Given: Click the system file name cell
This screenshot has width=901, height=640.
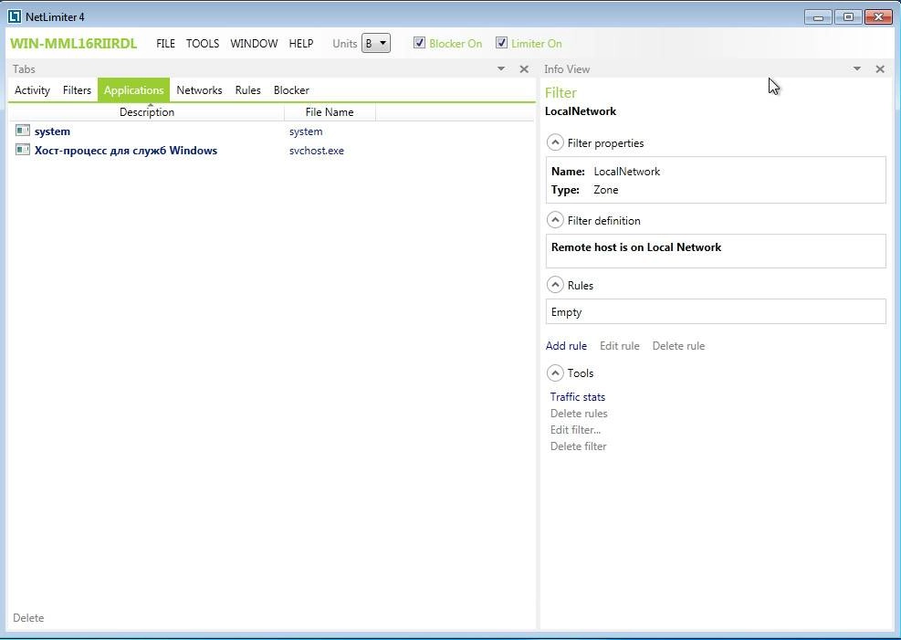Looking at the screenshot, I should (x=306, y=131).
